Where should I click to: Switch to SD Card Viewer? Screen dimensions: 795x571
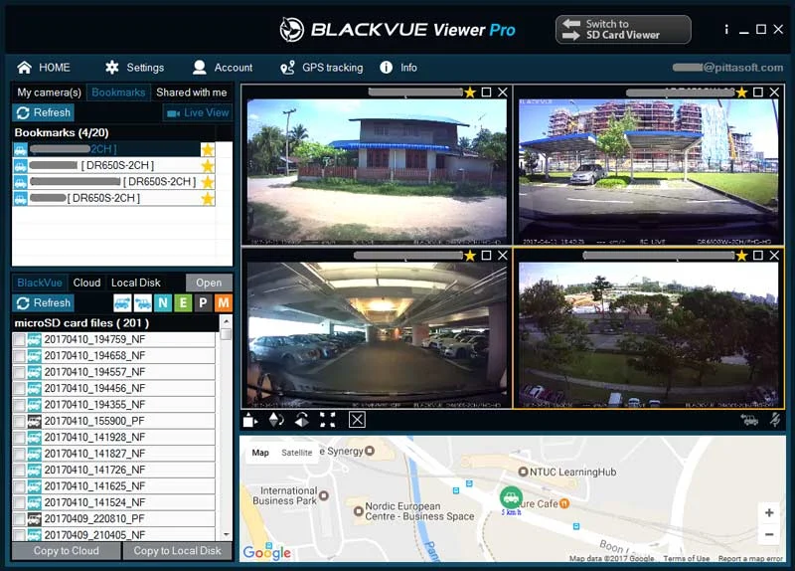coord(623,30)
